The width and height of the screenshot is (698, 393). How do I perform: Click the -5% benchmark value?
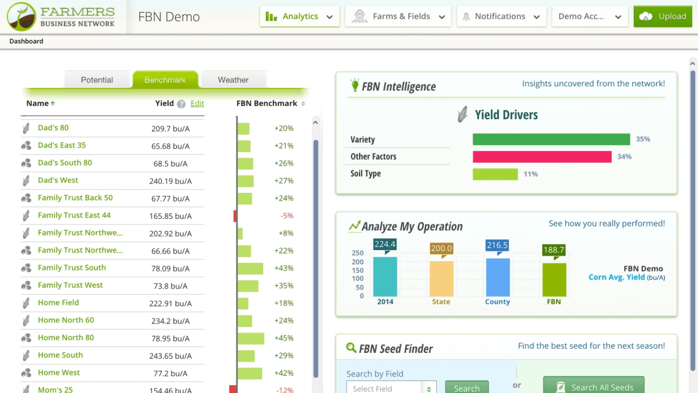pyautogui.click(x=287, y=216)
